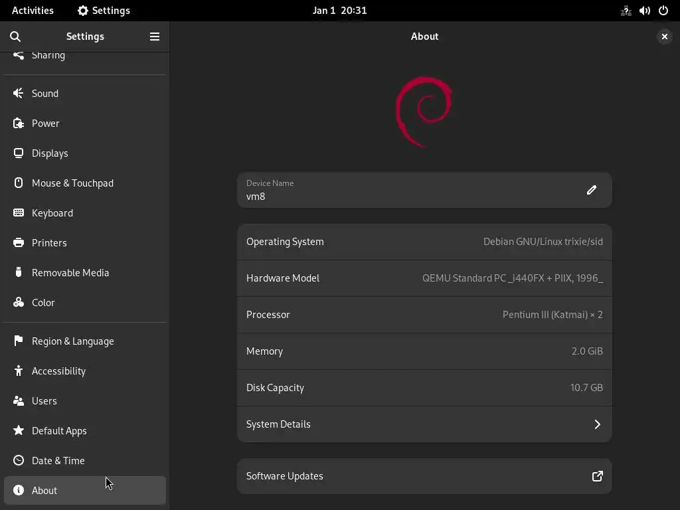Viewport: 680px width, 510px height.
Task: Select the About sidebar label
Action: [x=44, y=491]
